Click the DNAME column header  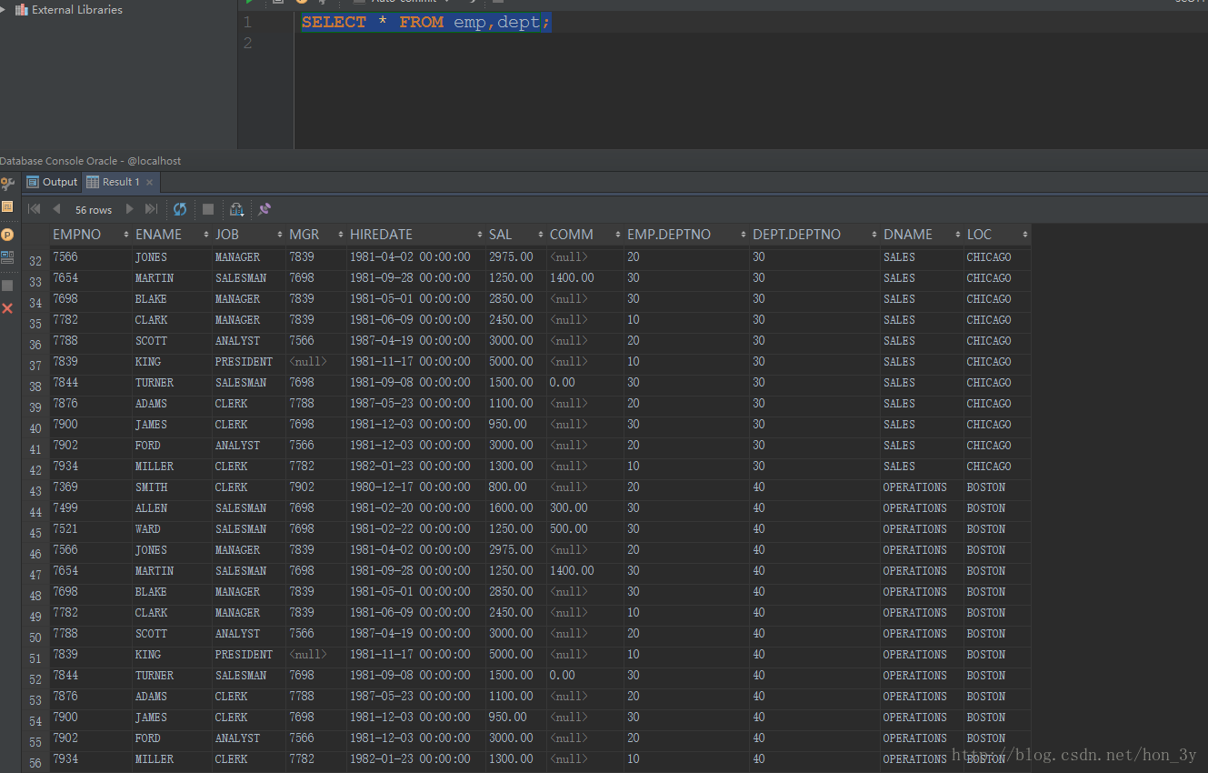(908, 235)
